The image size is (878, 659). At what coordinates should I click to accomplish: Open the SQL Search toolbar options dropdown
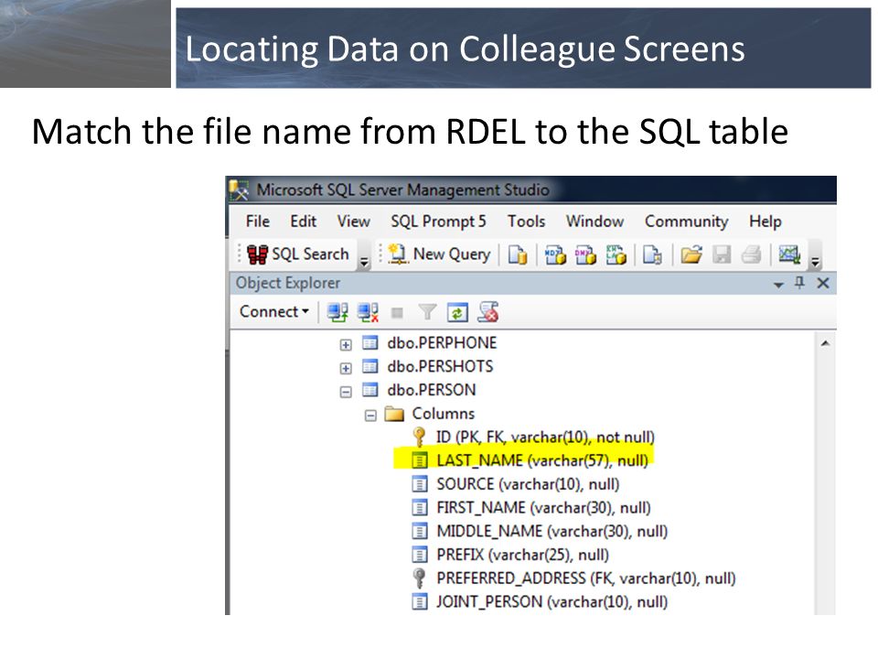[364, 261]
